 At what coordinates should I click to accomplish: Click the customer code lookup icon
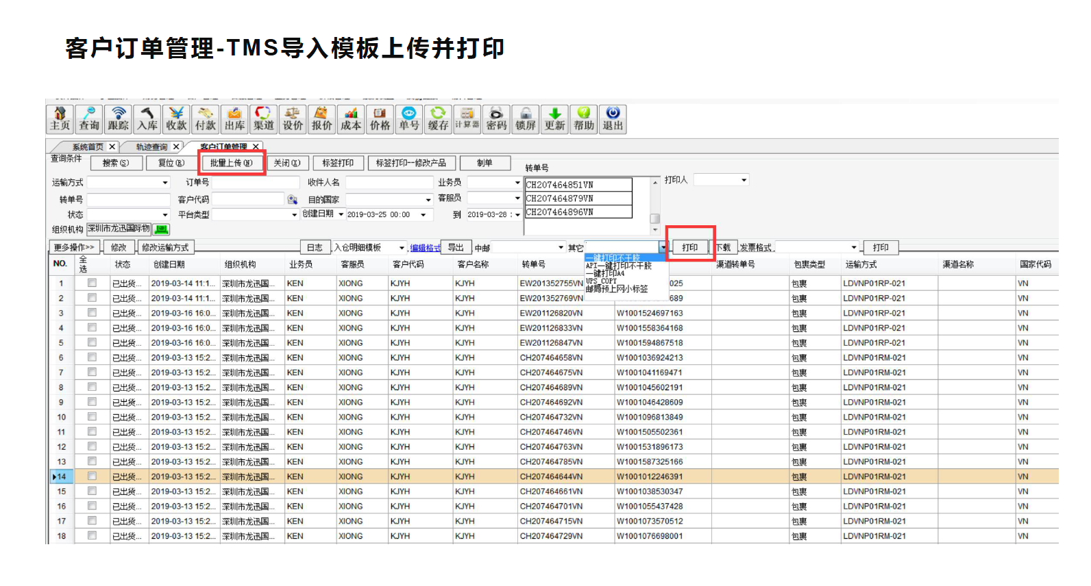point(293,199)
